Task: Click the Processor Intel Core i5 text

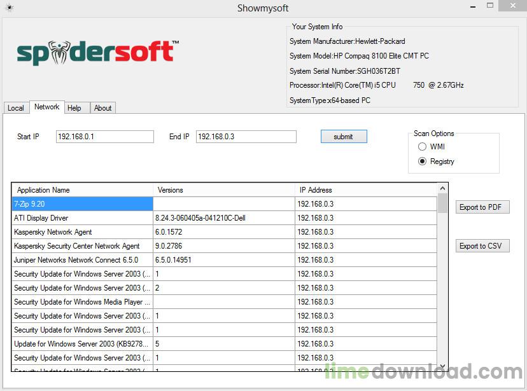Action: pos(376,85)
